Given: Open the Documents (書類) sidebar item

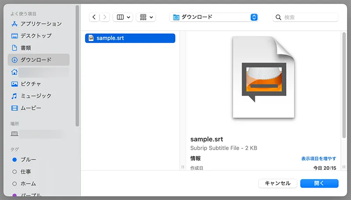Looking at the screenshot, I should 39,48.
